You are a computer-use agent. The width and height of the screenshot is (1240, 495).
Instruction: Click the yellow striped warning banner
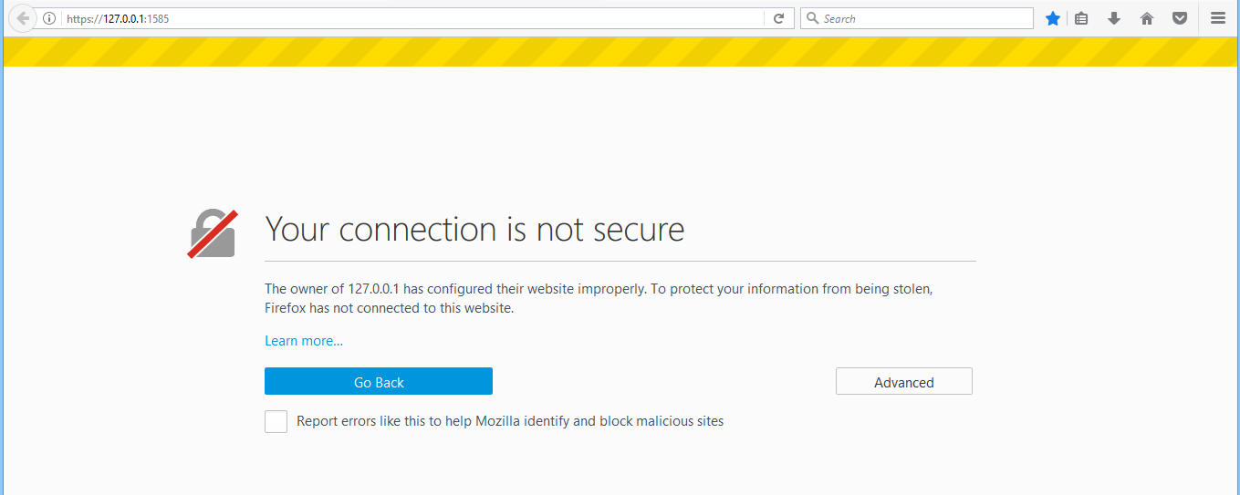click(x=620, y=52)
